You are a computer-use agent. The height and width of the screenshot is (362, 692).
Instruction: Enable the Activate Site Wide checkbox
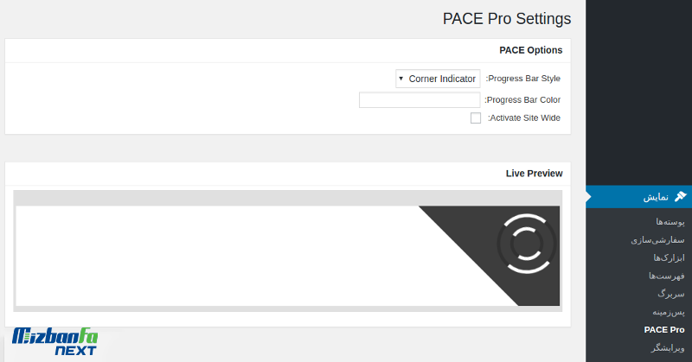coord(475,118)
